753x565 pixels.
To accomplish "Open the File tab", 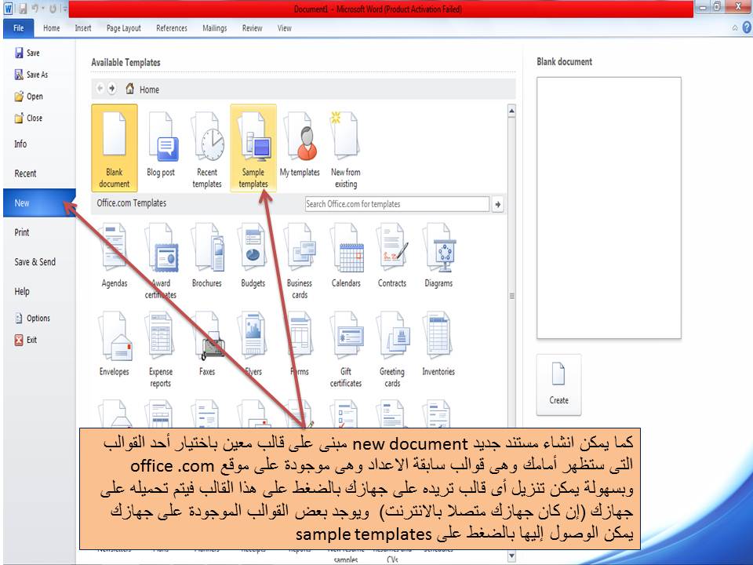I will pyautogui.click(x=18, y=28).
